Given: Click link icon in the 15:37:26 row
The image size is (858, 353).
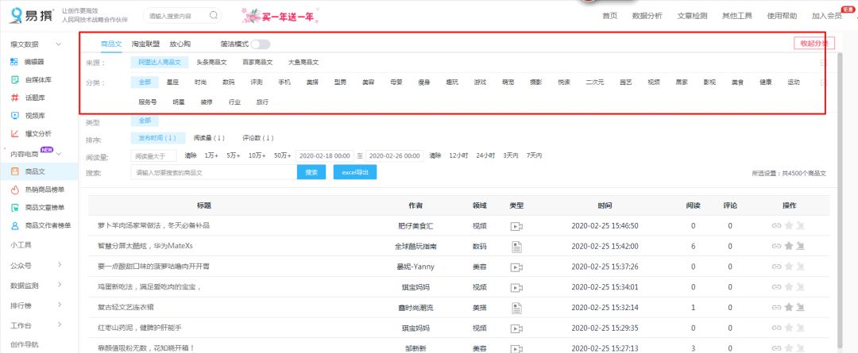Looking at the screenshot, I should click(x=776, y=267).
